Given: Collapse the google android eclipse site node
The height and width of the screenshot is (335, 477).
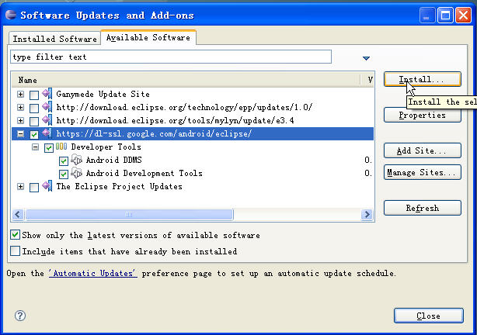Looking at the screenshot, I should coord(20,133).
